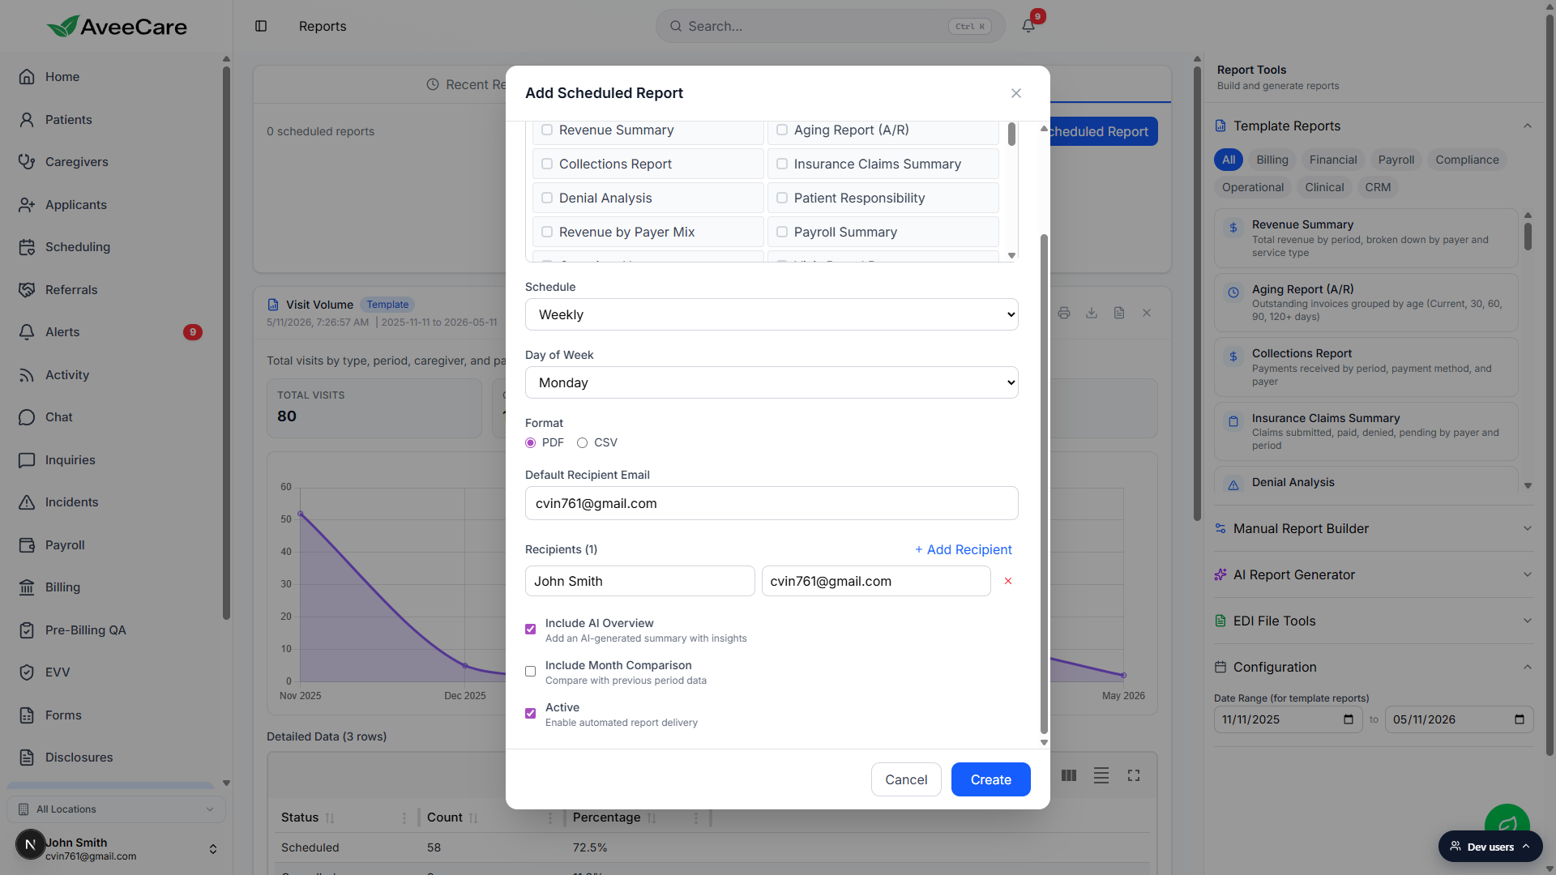Click the Default Recipient Email field
The image size is (1556, 875).
coord(772,503)
